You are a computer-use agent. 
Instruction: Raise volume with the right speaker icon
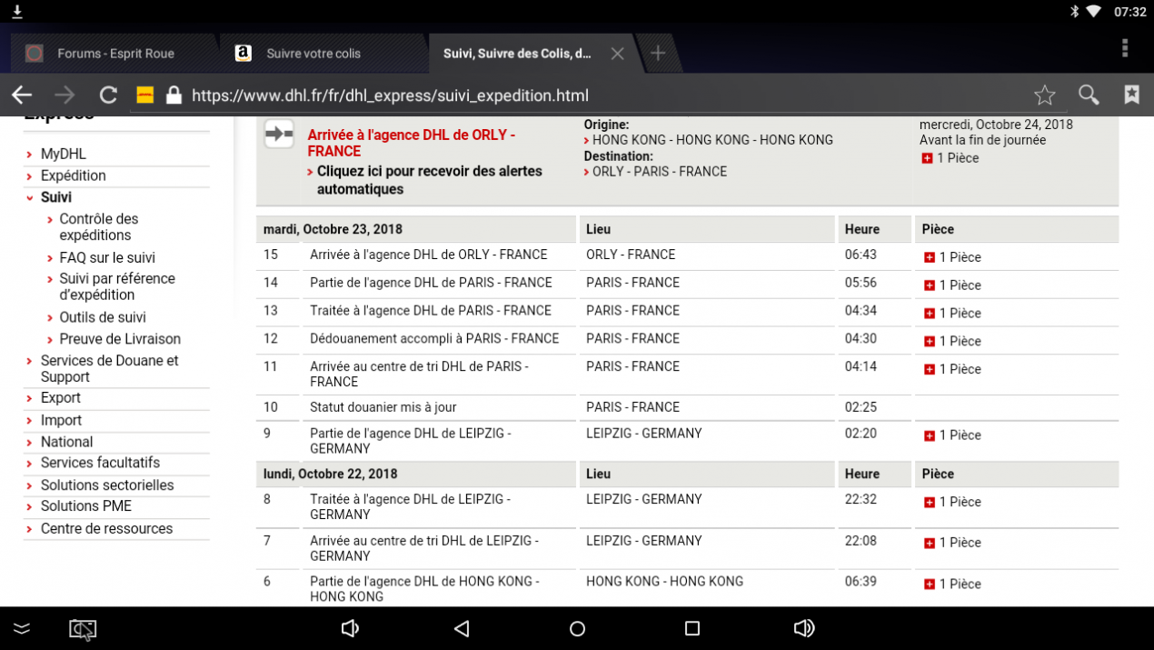(x=804, y=628)
